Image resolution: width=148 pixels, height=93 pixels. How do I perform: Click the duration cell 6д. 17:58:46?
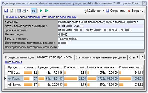tap(54, 73)
